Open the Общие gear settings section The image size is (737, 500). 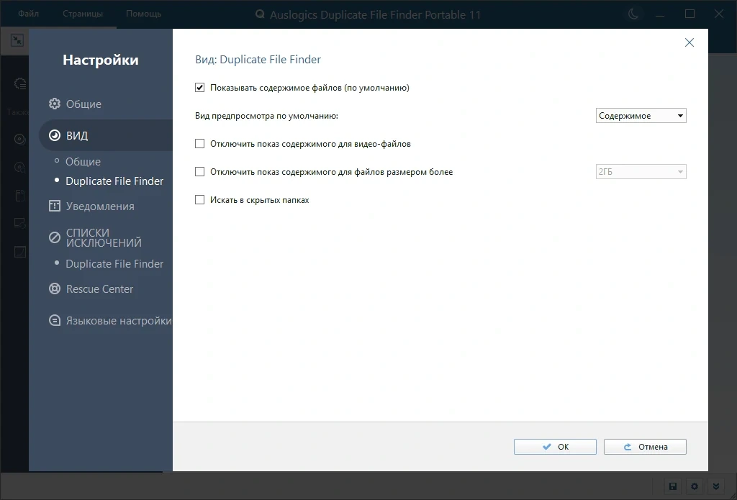75,104
